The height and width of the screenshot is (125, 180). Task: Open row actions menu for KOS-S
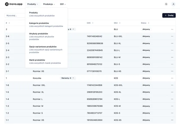pyautogui.click(x=172, y=113)
